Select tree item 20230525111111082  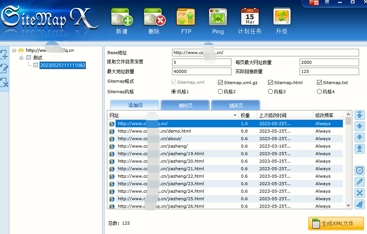click(x=62, y=65)
